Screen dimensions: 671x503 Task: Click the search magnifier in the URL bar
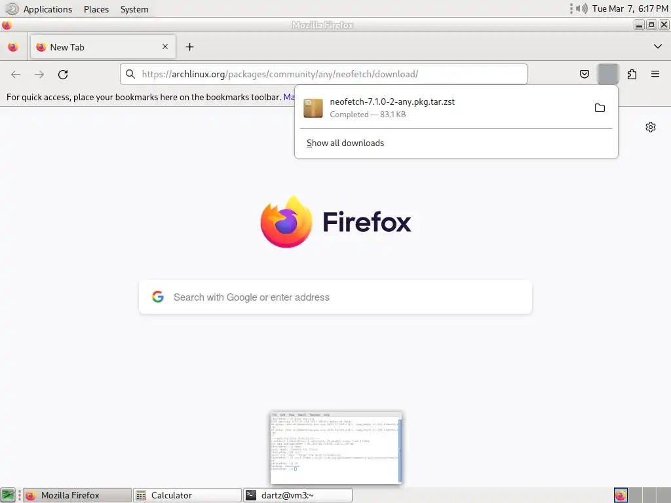(x=130, y=74)
